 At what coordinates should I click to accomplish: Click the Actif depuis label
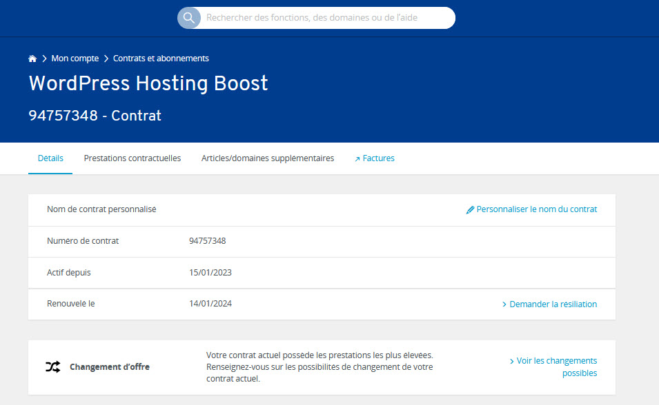(69, 272)
